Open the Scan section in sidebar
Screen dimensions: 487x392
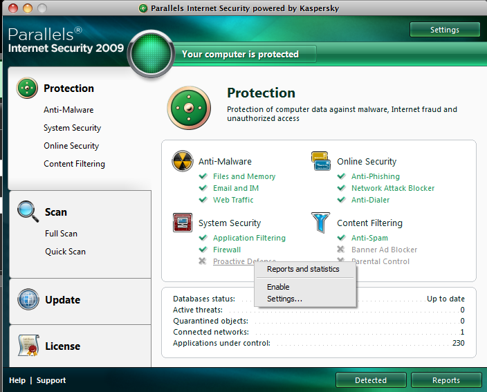click(x=55, y=212)
